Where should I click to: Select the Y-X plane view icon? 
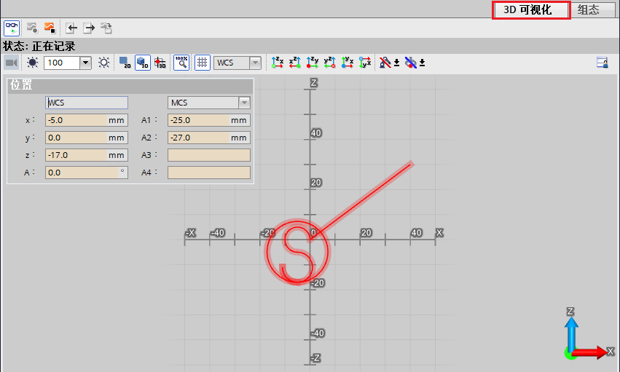348,63
